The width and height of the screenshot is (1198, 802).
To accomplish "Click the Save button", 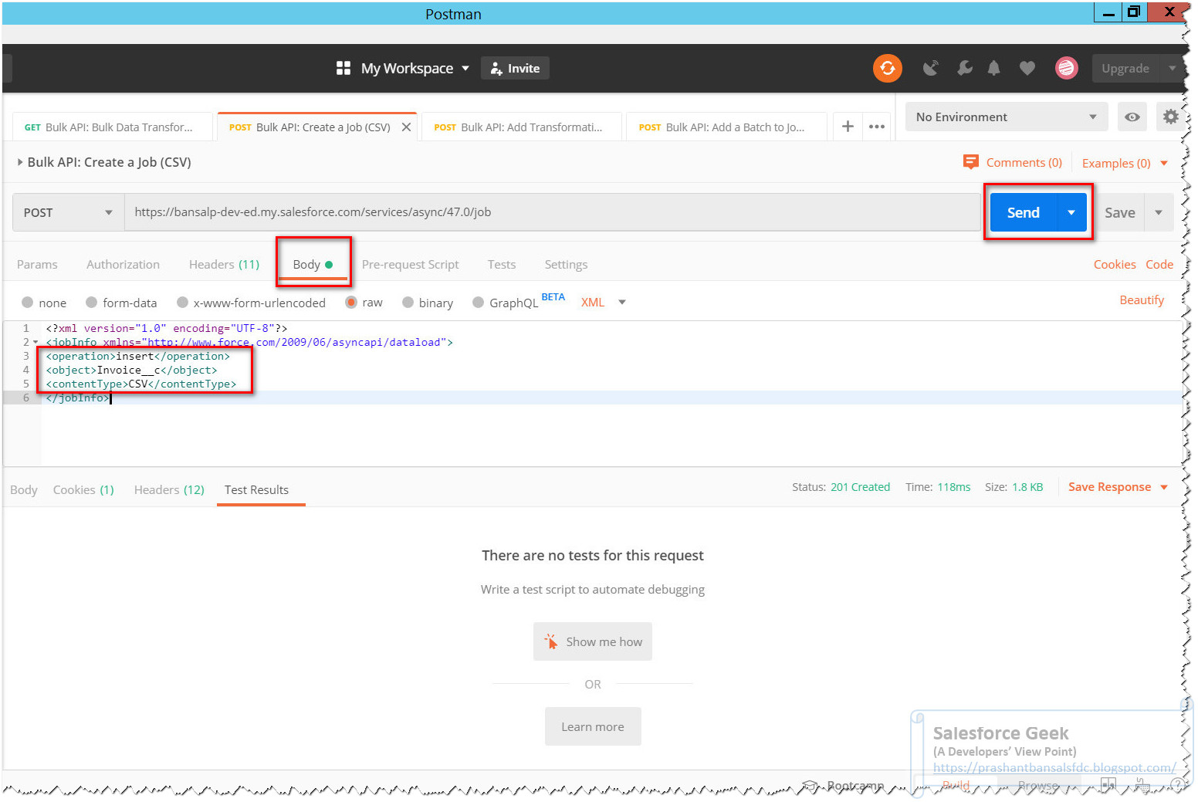I will 1119,212.
